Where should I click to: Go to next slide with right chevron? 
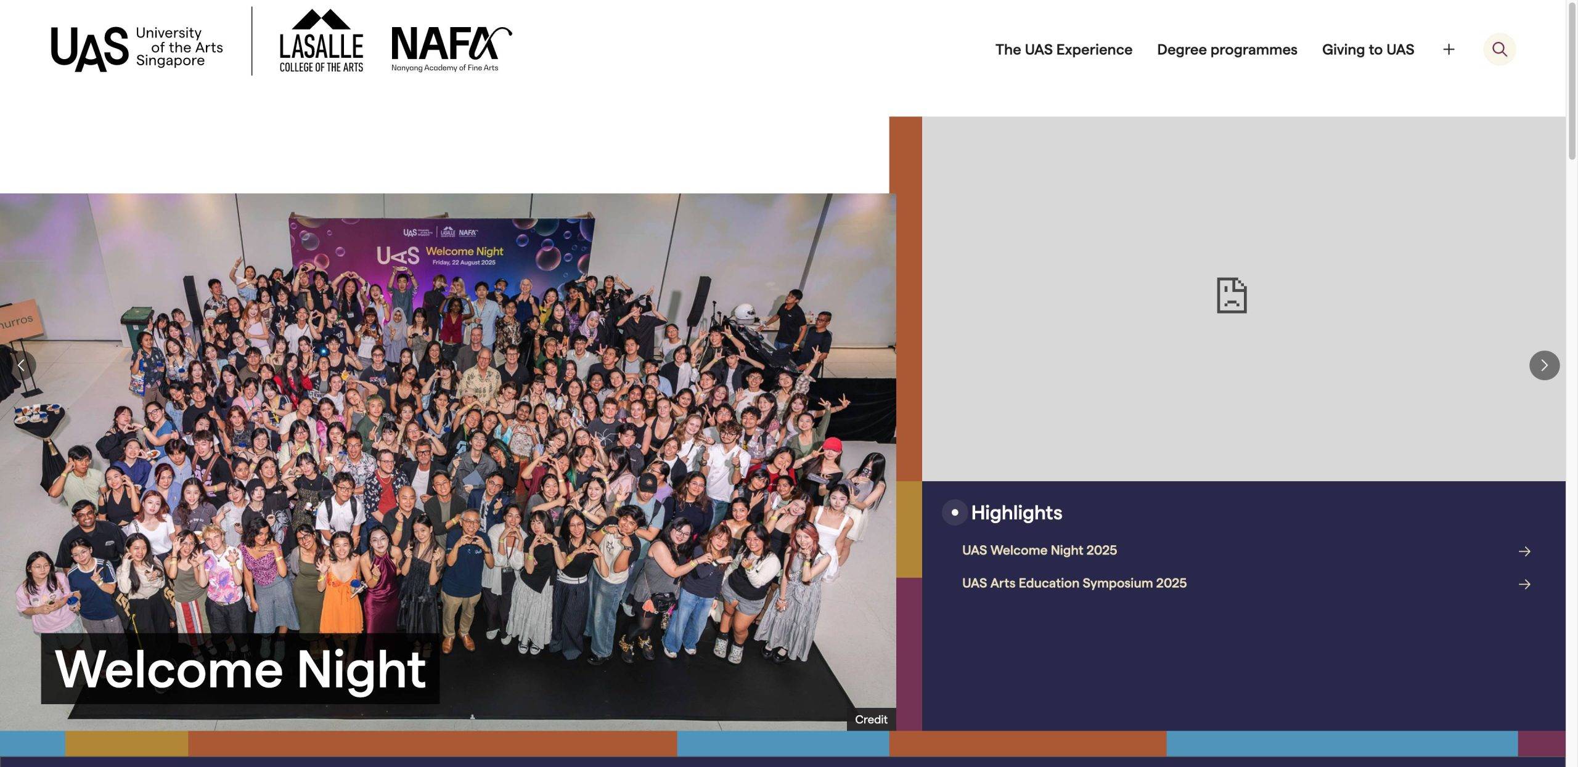pyautogui.click(x=1544, y=365)
